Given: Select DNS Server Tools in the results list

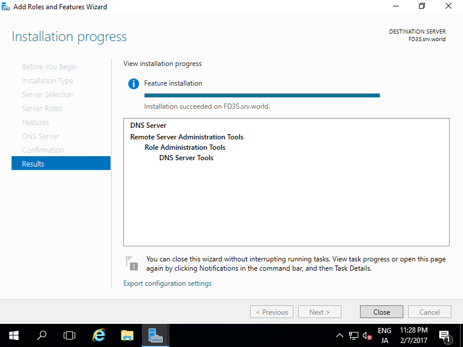Looking at the screenshot, I should point(186,157).
